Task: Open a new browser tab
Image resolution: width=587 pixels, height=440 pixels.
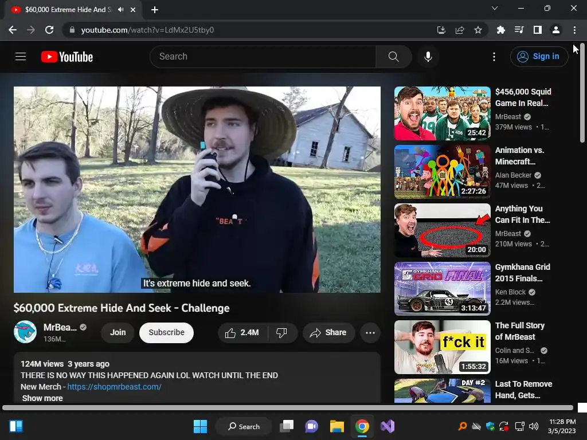Action: (x=155, y=10)
